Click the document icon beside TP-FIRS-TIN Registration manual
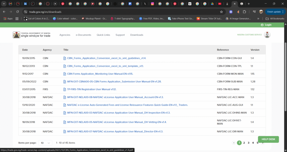Image resolution: width=287 pixels, height=152 pixels. click(64, 89)
